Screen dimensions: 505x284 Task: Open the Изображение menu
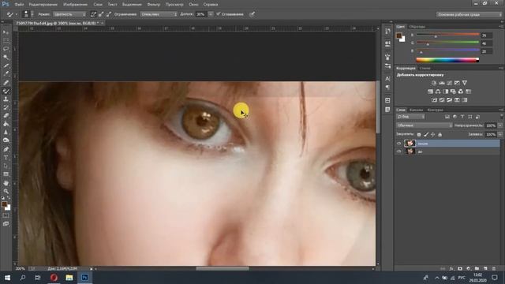click(x=75, y=5)
